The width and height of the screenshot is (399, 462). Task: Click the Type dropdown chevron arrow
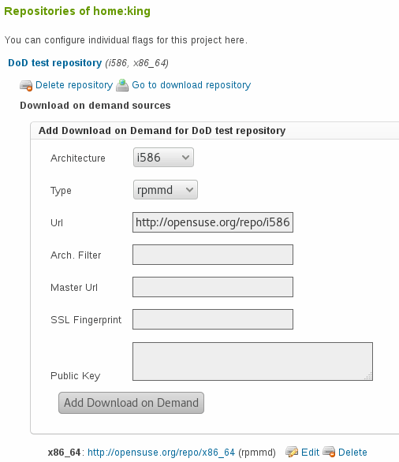coord(189,190)
